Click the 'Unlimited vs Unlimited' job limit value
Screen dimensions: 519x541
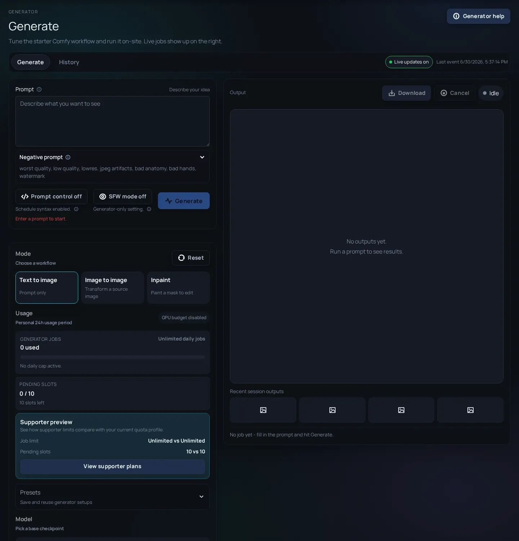tap(177, 441)
